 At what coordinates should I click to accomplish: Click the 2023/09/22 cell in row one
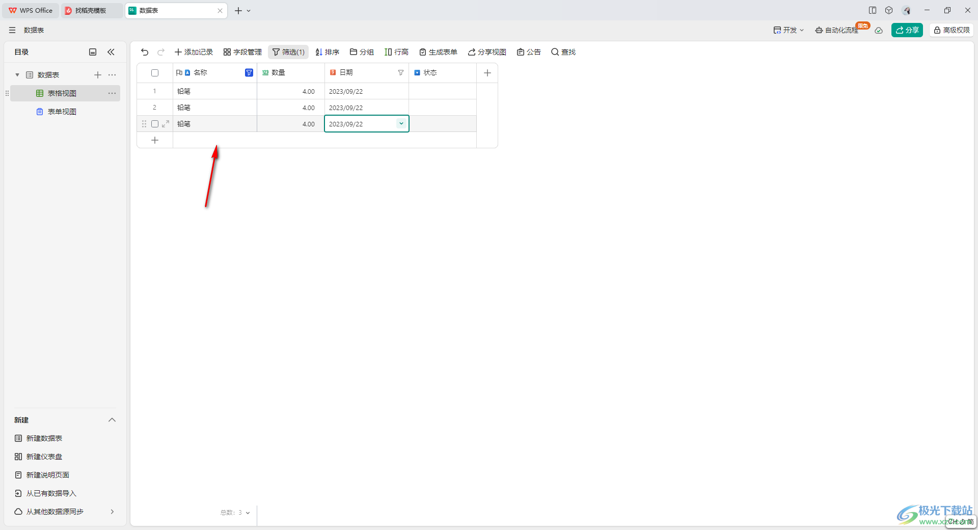367,91
